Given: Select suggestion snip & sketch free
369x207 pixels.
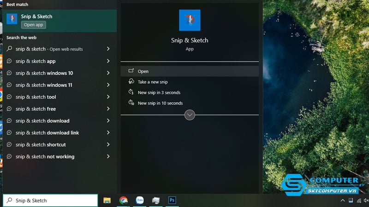Looking at the screenshot, I should [60, 109].
